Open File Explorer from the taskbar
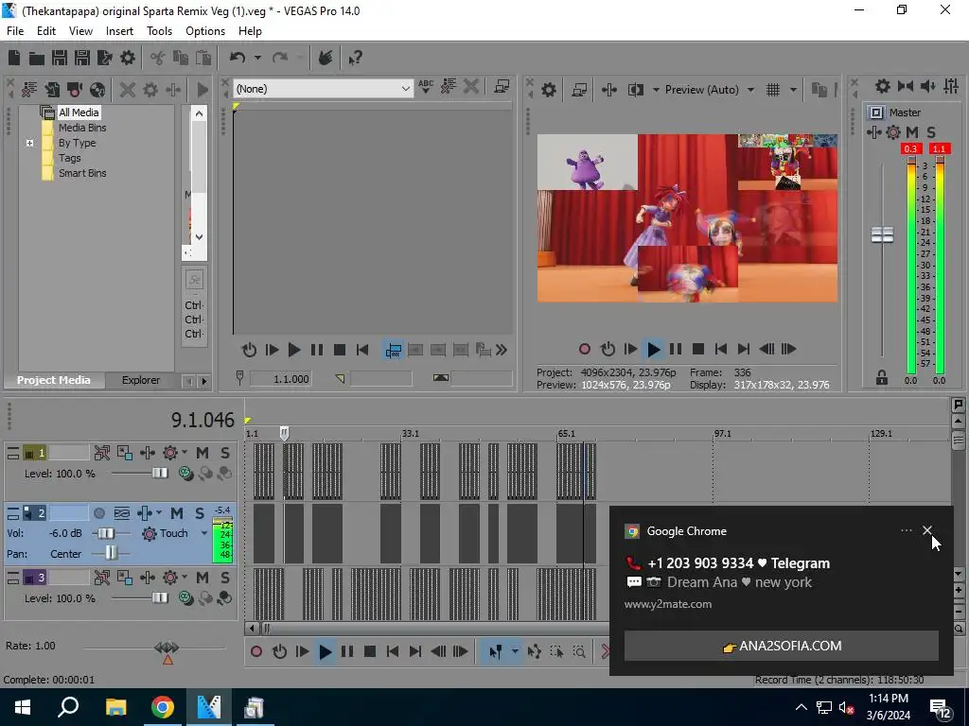 coord(115,707)
